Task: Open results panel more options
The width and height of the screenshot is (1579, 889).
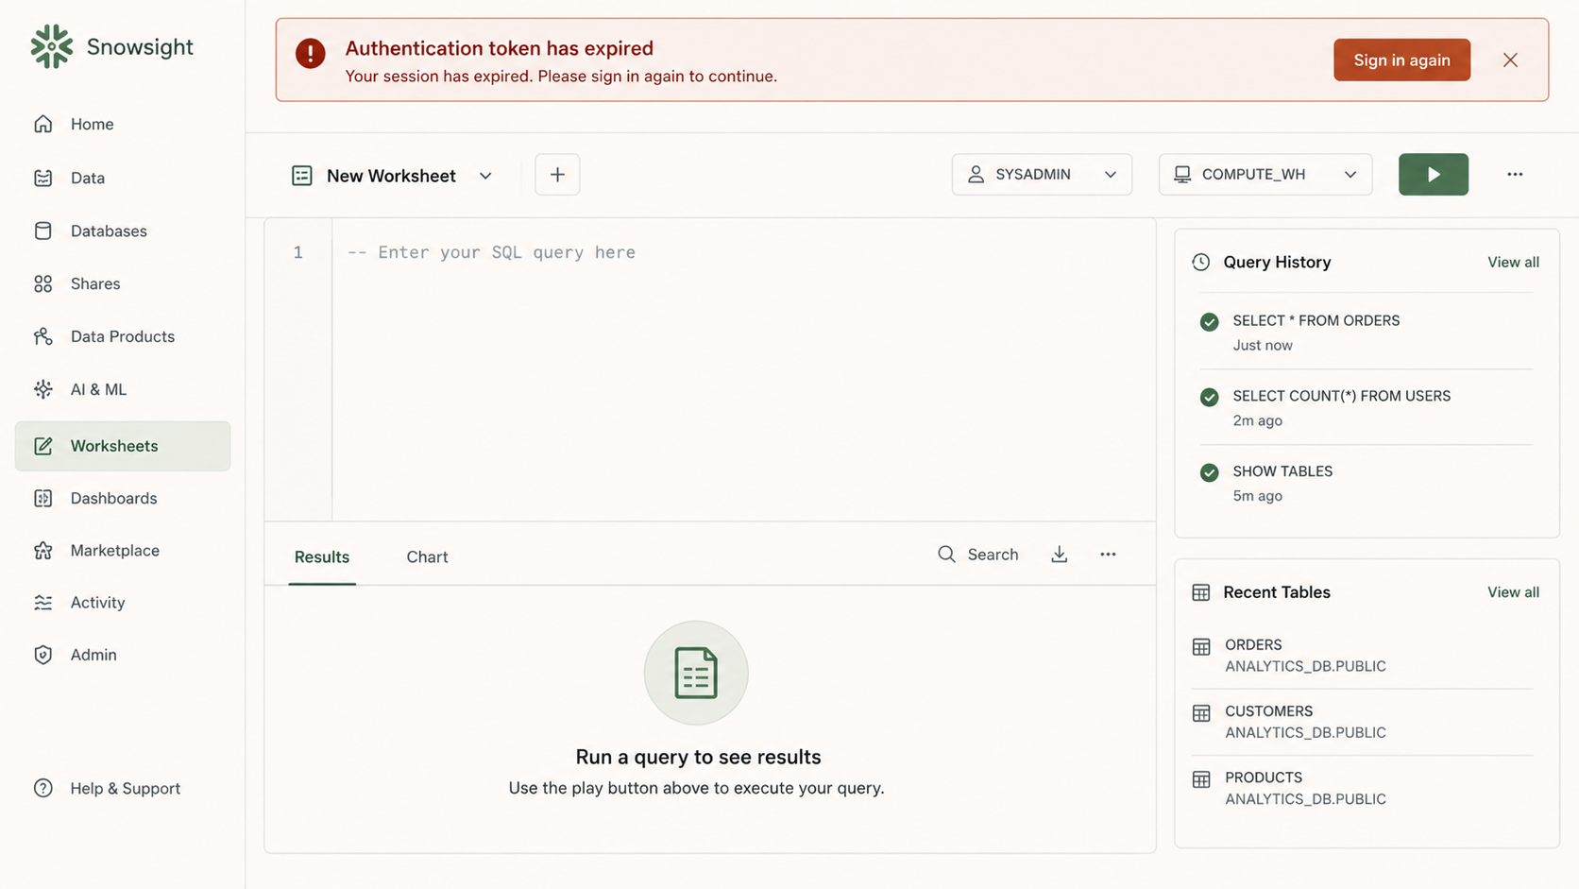Action: (x=1108, y=555)
